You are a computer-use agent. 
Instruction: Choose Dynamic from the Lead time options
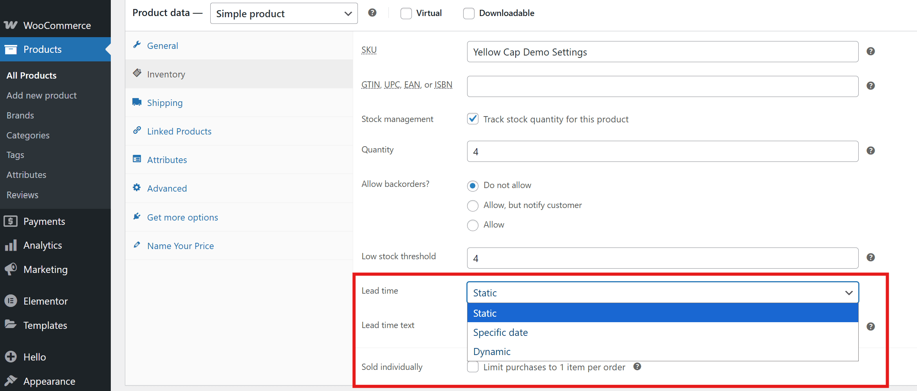coord(492,351)
